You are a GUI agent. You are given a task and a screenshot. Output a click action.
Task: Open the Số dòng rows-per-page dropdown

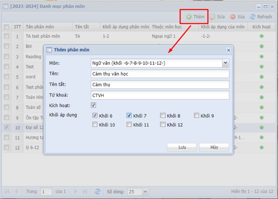(x=145, y=192)
